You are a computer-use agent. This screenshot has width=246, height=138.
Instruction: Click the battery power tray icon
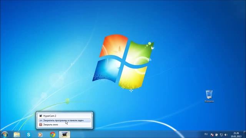[x=216, y=135]
